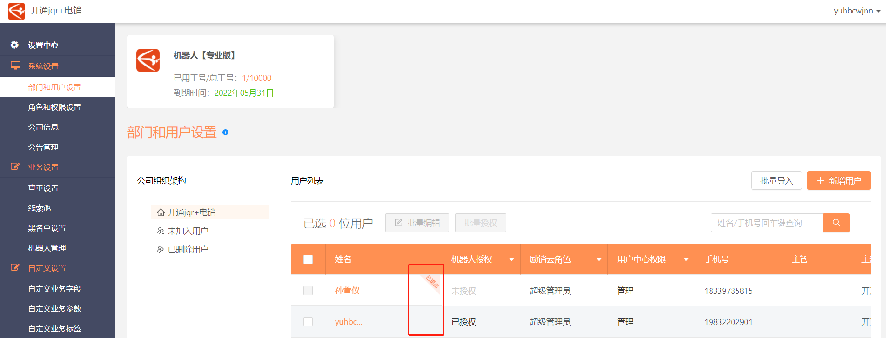Click the 批量授权 button
The height and width of the screenshot is (338, 886).
(480, 223)
